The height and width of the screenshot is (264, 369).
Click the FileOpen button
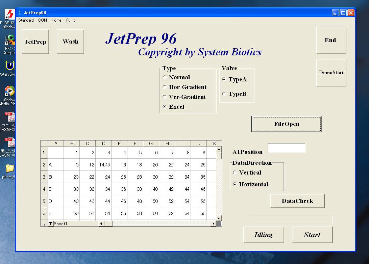287,124
